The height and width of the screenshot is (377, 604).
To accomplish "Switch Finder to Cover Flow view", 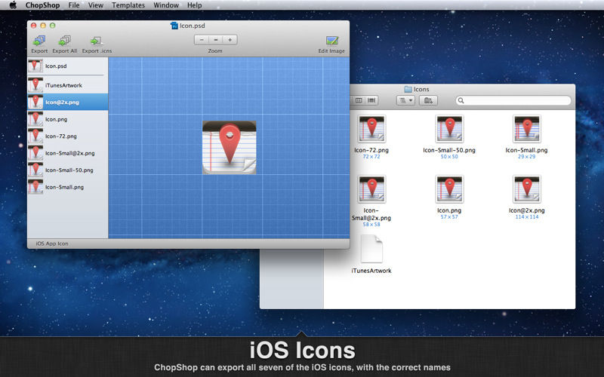I will [371, 100].
